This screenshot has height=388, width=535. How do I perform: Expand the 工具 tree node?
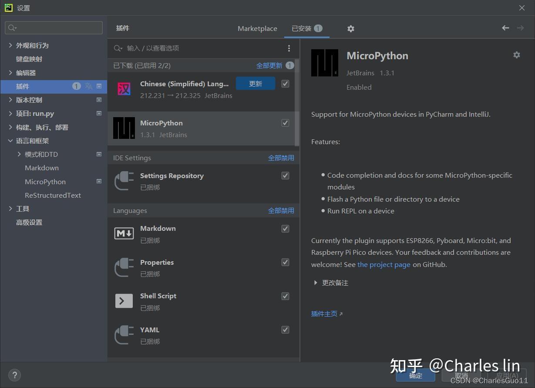[10, 209]
